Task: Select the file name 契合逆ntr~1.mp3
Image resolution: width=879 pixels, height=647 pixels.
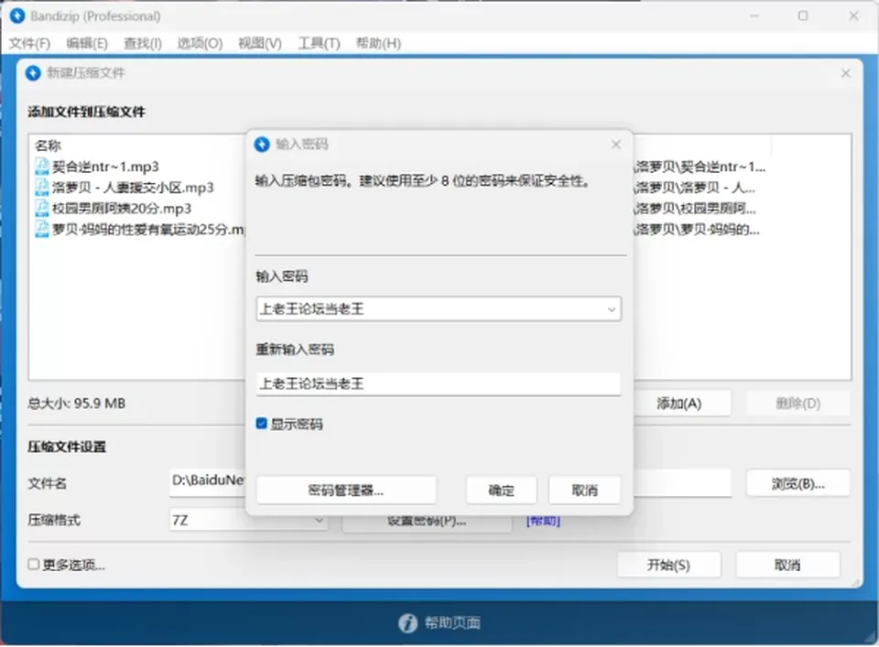Action: pos(105,167)
